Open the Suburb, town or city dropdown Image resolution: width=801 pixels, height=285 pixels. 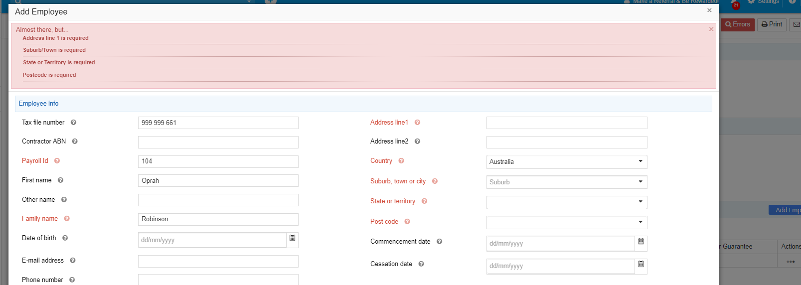566,182
